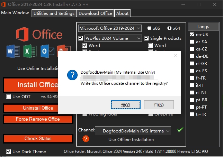Decline with the 否(N) button

pos(159,105)
